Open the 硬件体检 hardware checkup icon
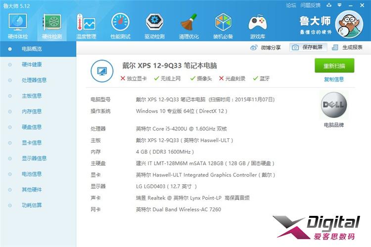 point(18,26)
